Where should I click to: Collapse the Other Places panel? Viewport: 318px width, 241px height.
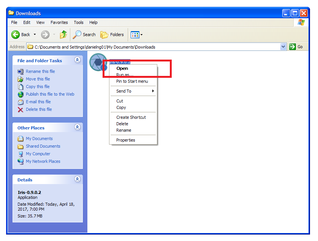(x=78, y=128)
